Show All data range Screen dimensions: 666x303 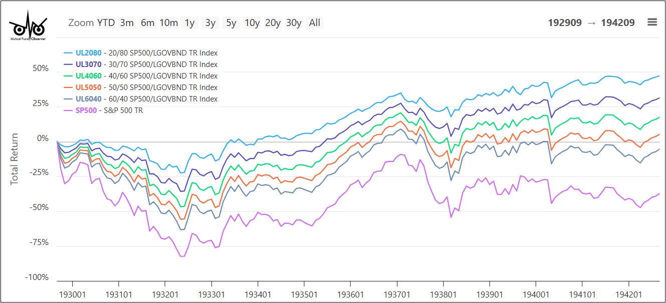[314, 22]
